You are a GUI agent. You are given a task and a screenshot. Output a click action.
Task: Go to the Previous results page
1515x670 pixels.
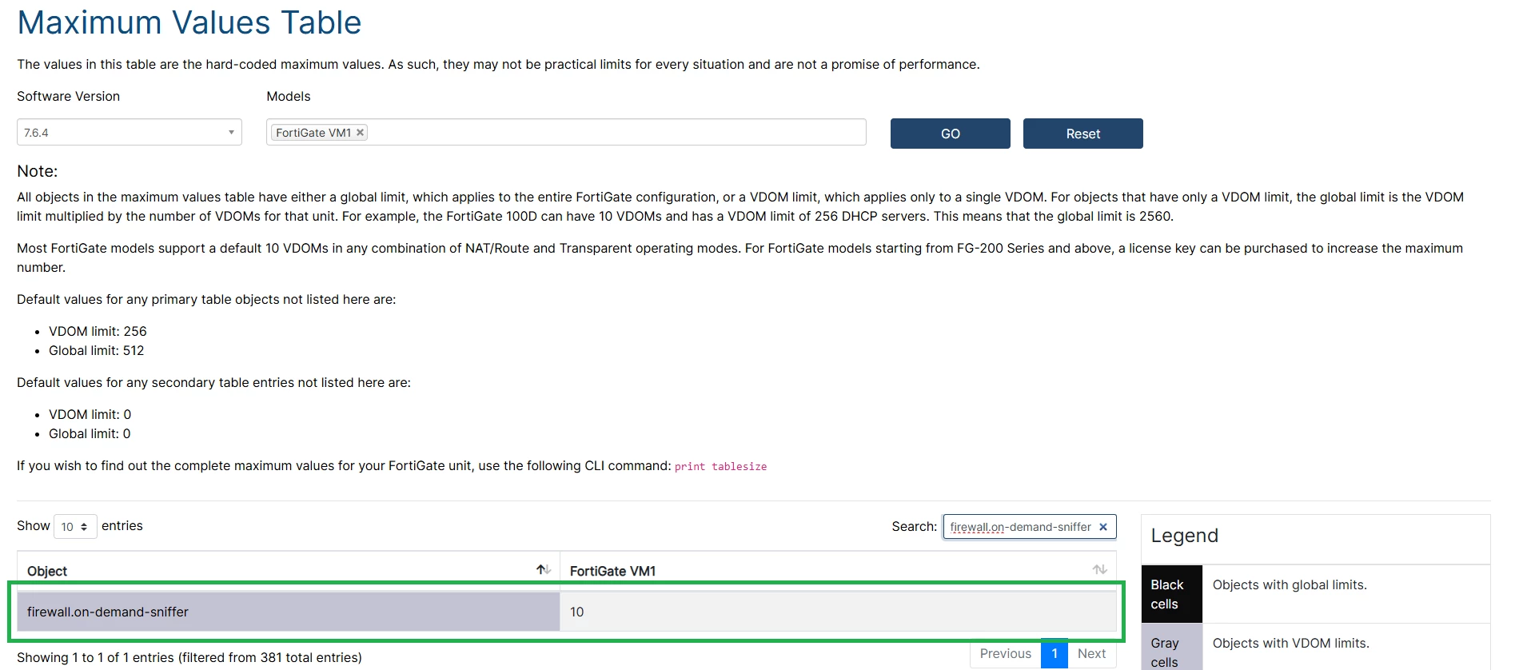1006,654
